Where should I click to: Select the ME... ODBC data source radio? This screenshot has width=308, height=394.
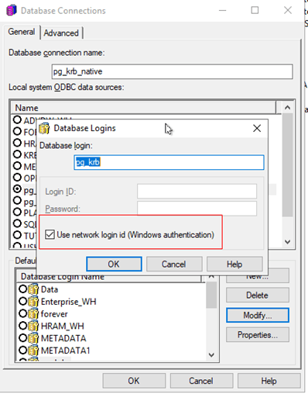[17, 166]
